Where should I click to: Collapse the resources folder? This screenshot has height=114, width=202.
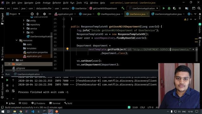click(17, 40)
